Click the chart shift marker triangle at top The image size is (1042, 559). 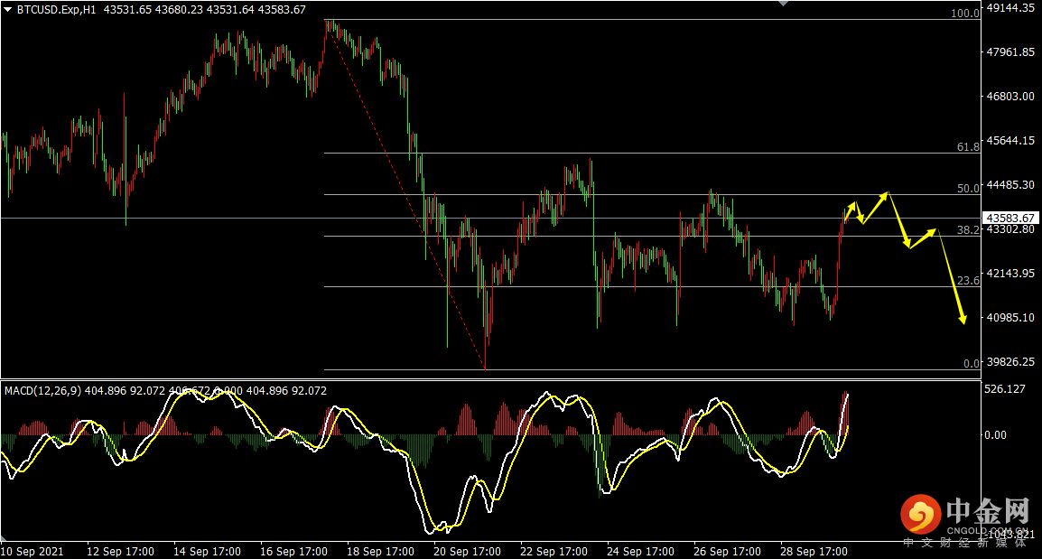(x=782, y=4)
